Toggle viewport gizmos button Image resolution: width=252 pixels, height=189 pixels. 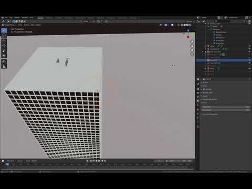(166, 25)
